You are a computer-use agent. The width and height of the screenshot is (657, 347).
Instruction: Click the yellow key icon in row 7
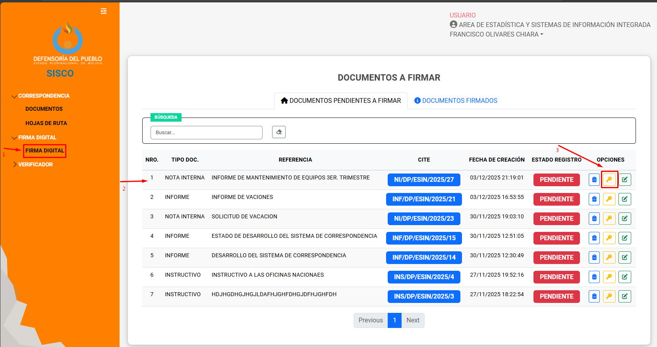tap(609, 297)
